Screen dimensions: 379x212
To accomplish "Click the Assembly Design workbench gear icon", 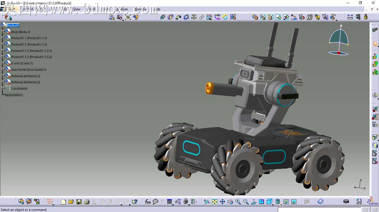I will pos(375,30).
